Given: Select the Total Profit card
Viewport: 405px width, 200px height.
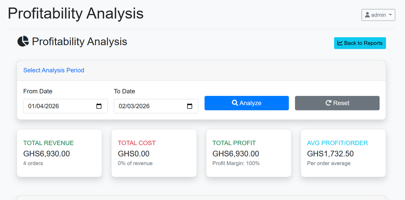Looking at the screenshot, I should [249, 153].
